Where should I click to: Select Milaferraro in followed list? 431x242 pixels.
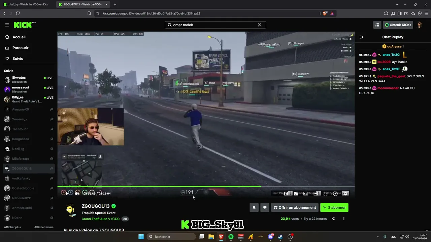(29, 159)
